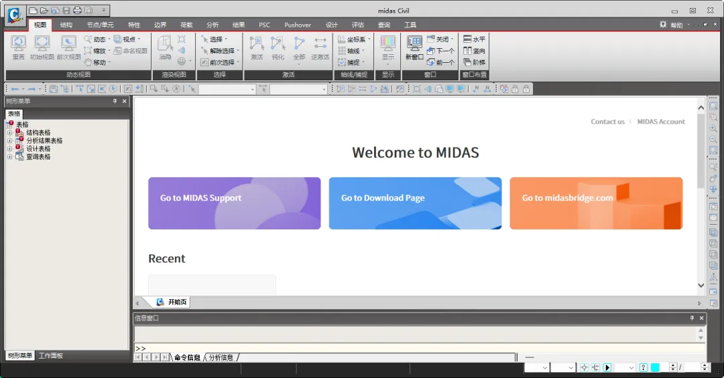This screenshot has height=378, width=724.
Task: Switch to the 工作面板 panel tab
Action: 51,355
